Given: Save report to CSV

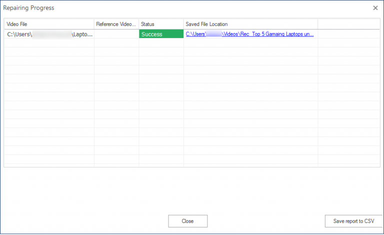Looking at the screenshot, I should pyautogui.click(x=353, y=221).
